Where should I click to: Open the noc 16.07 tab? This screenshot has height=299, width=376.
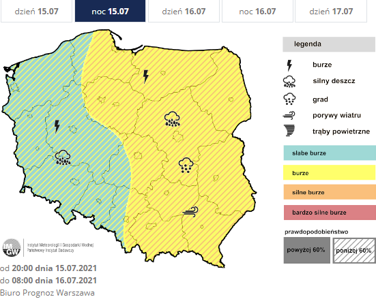pyautogui.click(x=257, y=11)
